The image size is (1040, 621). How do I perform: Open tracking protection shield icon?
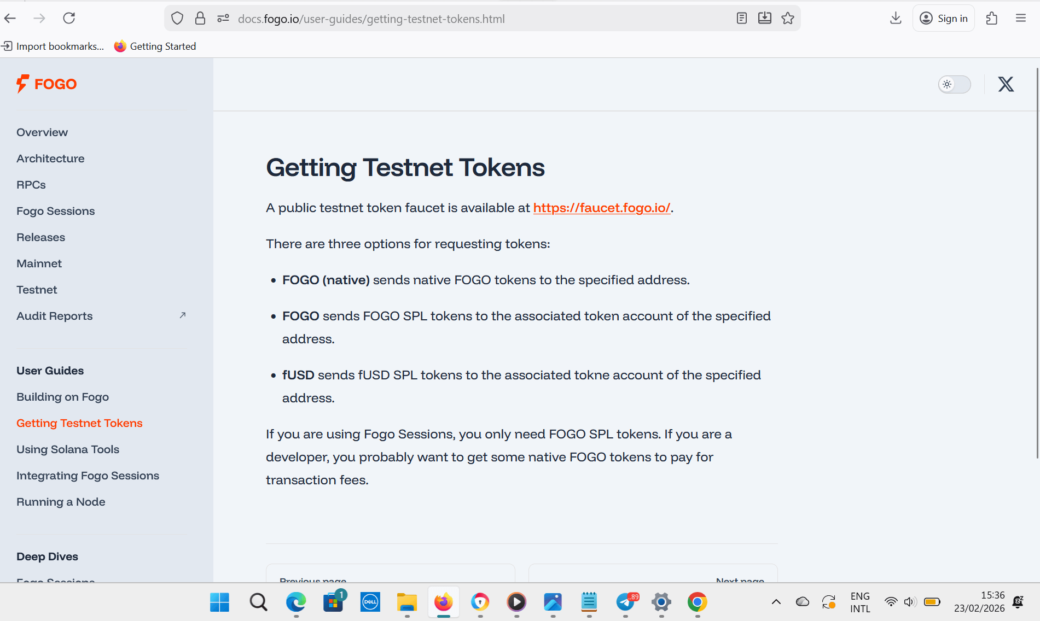coord(177,19)
